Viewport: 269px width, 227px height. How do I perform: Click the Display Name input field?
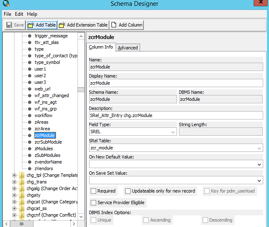point(176,83)
